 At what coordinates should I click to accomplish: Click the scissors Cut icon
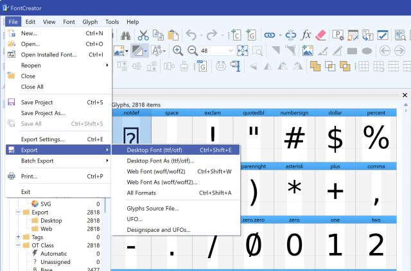point(143,35)
